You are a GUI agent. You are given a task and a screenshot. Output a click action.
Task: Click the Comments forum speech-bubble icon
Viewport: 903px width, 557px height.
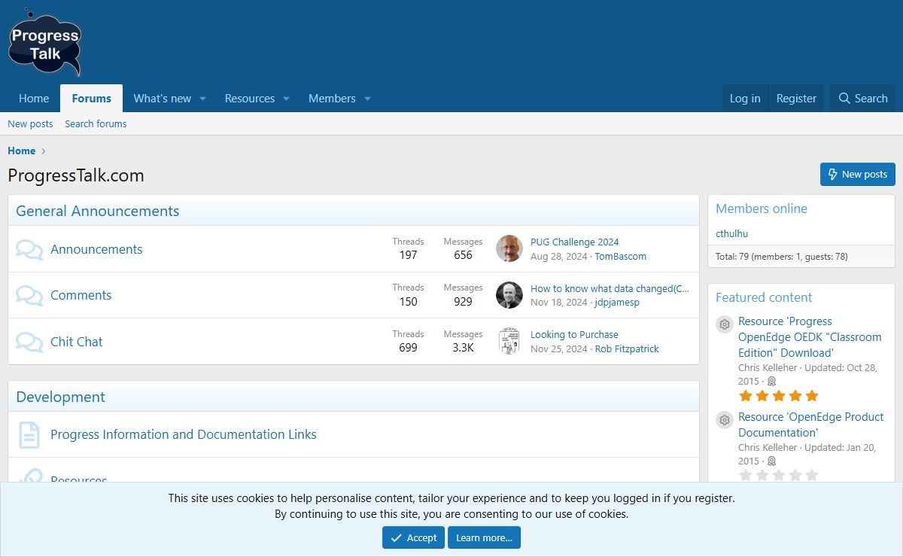(29, 295)
